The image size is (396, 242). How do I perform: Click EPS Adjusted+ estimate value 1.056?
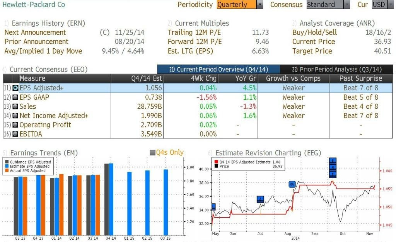[153, 88]
